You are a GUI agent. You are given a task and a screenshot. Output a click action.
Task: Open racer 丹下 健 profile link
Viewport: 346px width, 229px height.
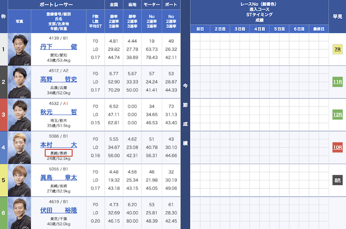tap(58, 46)
